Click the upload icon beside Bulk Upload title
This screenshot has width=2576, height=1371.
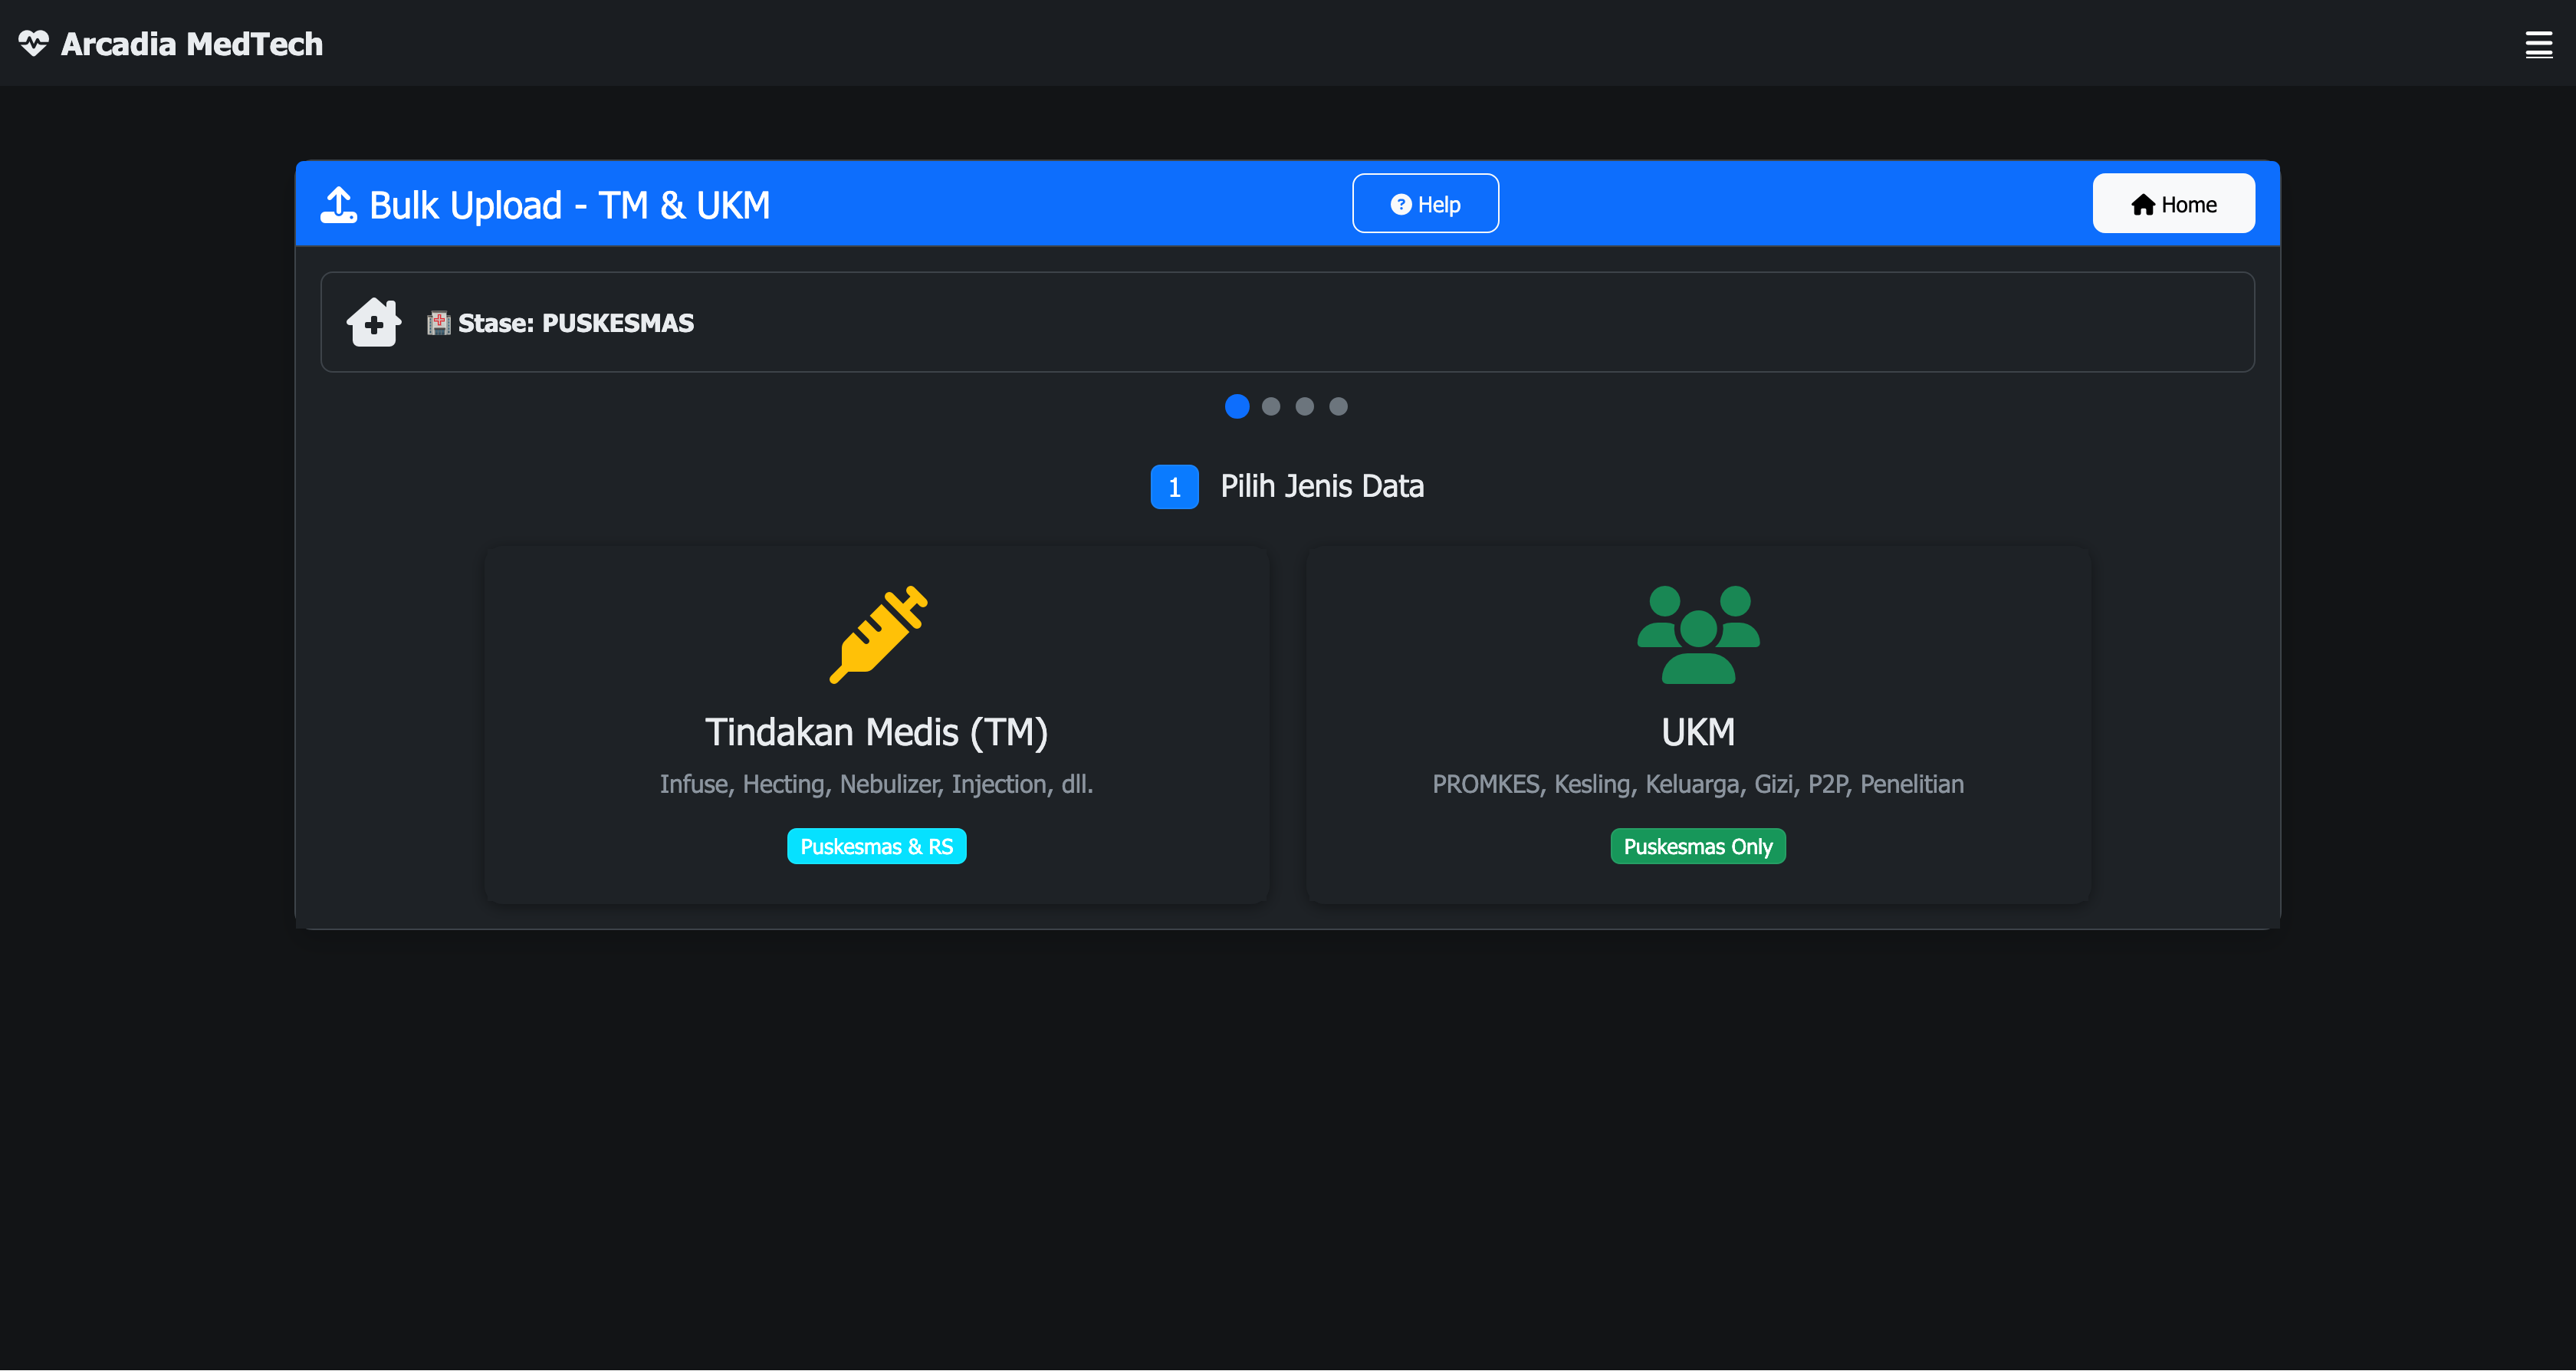[338, 204]
